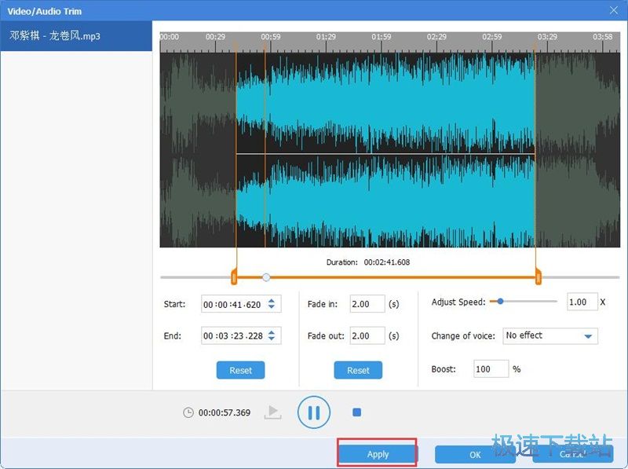Reset the start and end trim times
Screen dimensions: 628x469
[240, 370]
